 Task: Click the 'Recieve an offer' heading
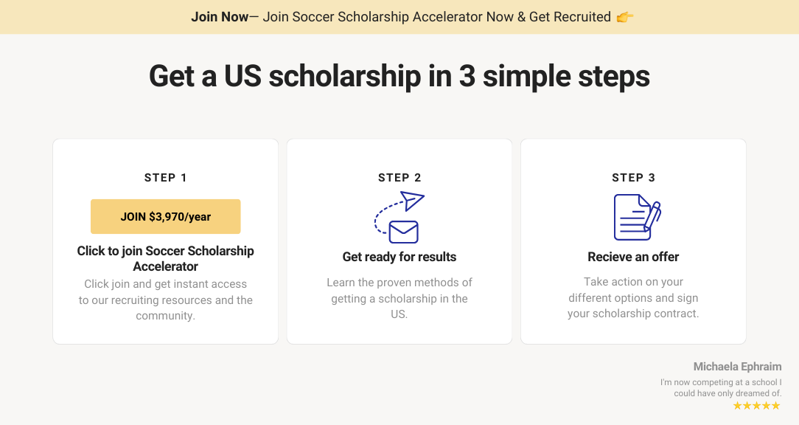point(633,257)
